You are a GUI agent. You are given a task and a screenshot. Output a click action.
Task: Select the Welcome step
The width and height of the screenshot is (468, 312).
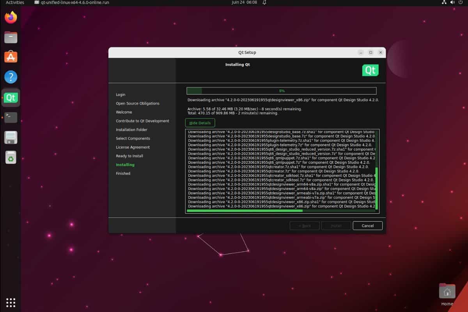[x=124, y=112]
